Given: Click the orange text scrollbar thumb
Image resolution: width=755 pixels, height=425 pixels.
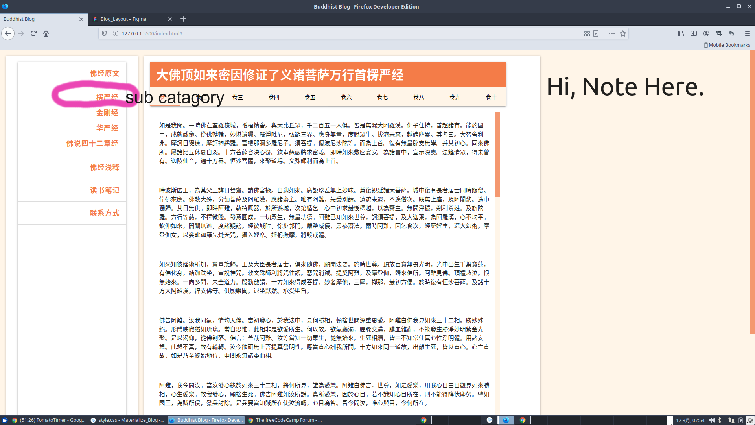Looking at the screenshot, I should click(498, 154).
